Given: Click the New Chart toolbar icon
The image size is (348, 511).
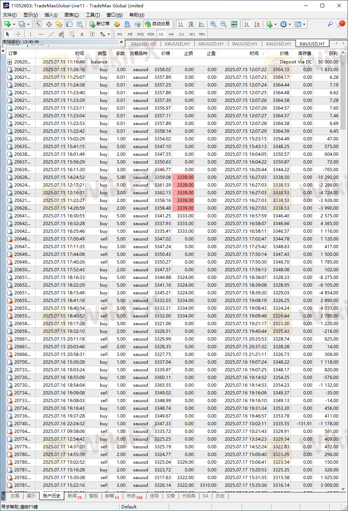Looking at the screenshot, I should pyautogui.click(x=8, y=24).
